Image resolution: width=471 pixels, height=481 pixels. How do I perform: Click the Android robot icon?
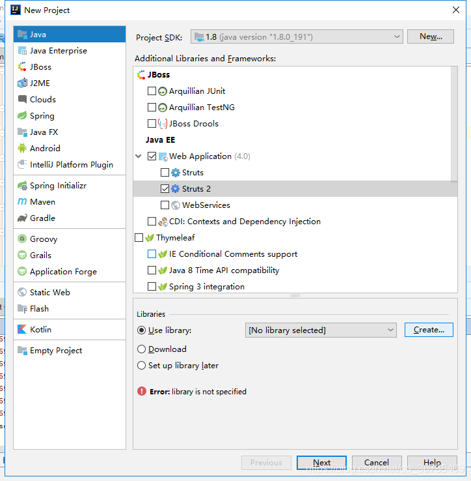click(x=22, y=148)
